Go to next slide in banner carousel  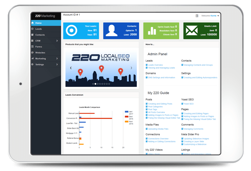(x=131, y=68)
